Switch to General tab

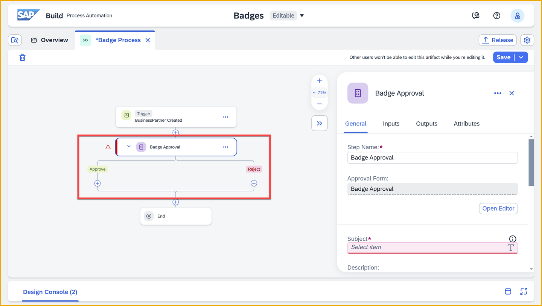[x=356, y=124]
